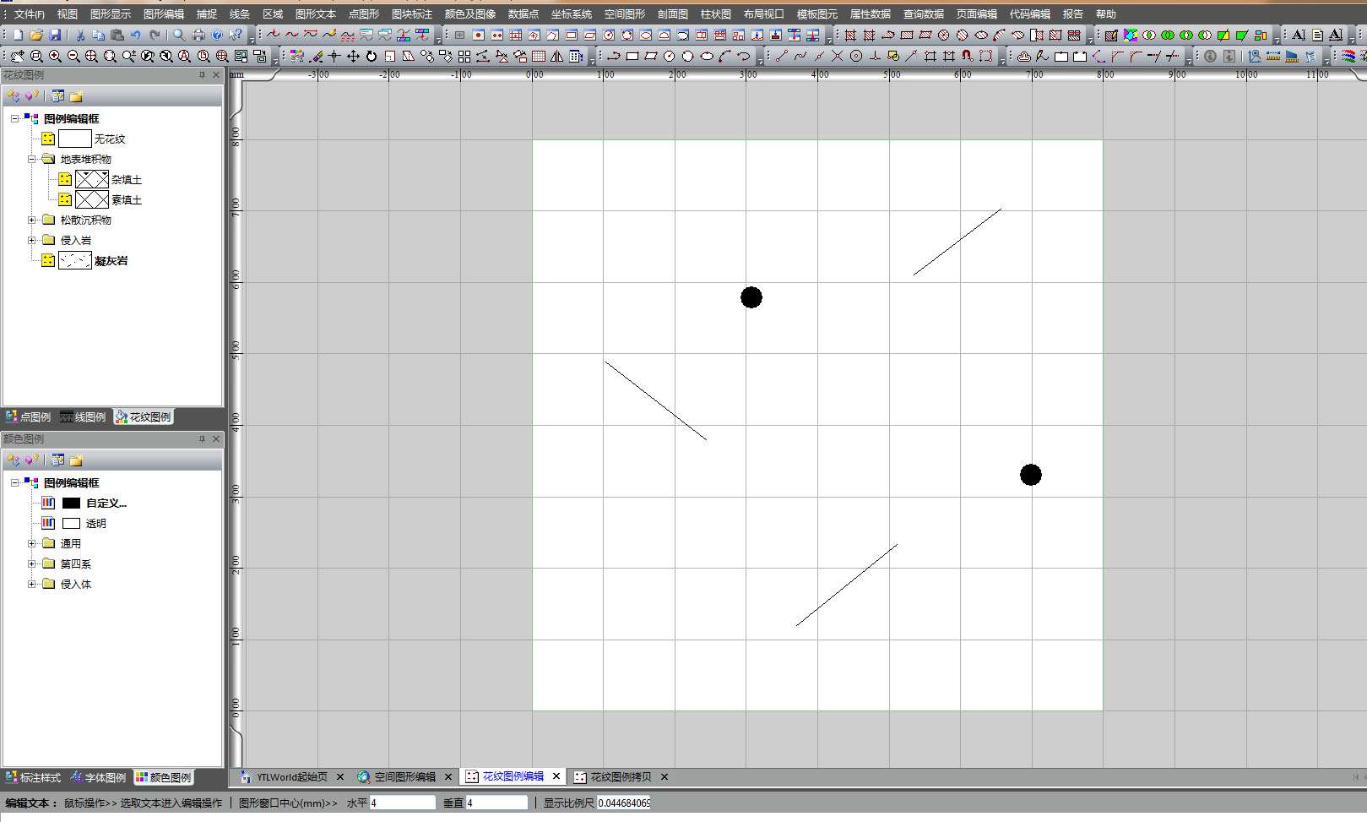Click the blue Help question mark icon
This screenshot has height=822, width=1367.
coord(217,35)
